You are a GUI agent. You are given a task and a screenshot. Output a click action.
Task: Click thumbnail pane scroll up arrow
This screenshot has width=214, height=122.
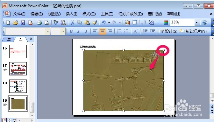pos(32,45)
